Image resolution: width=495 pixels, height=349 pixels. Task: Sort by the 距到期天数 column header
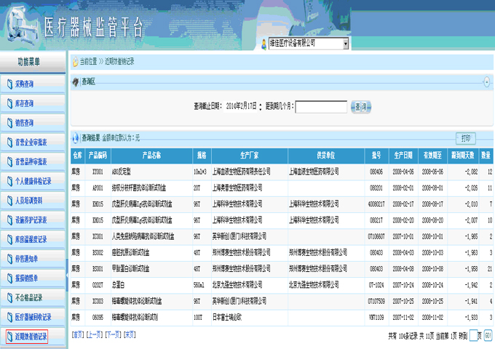(x=463, y=156)
